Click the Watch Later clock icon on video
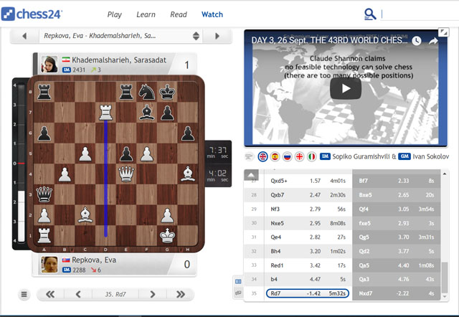The image size is (459, 317). [x=416, y=41]
